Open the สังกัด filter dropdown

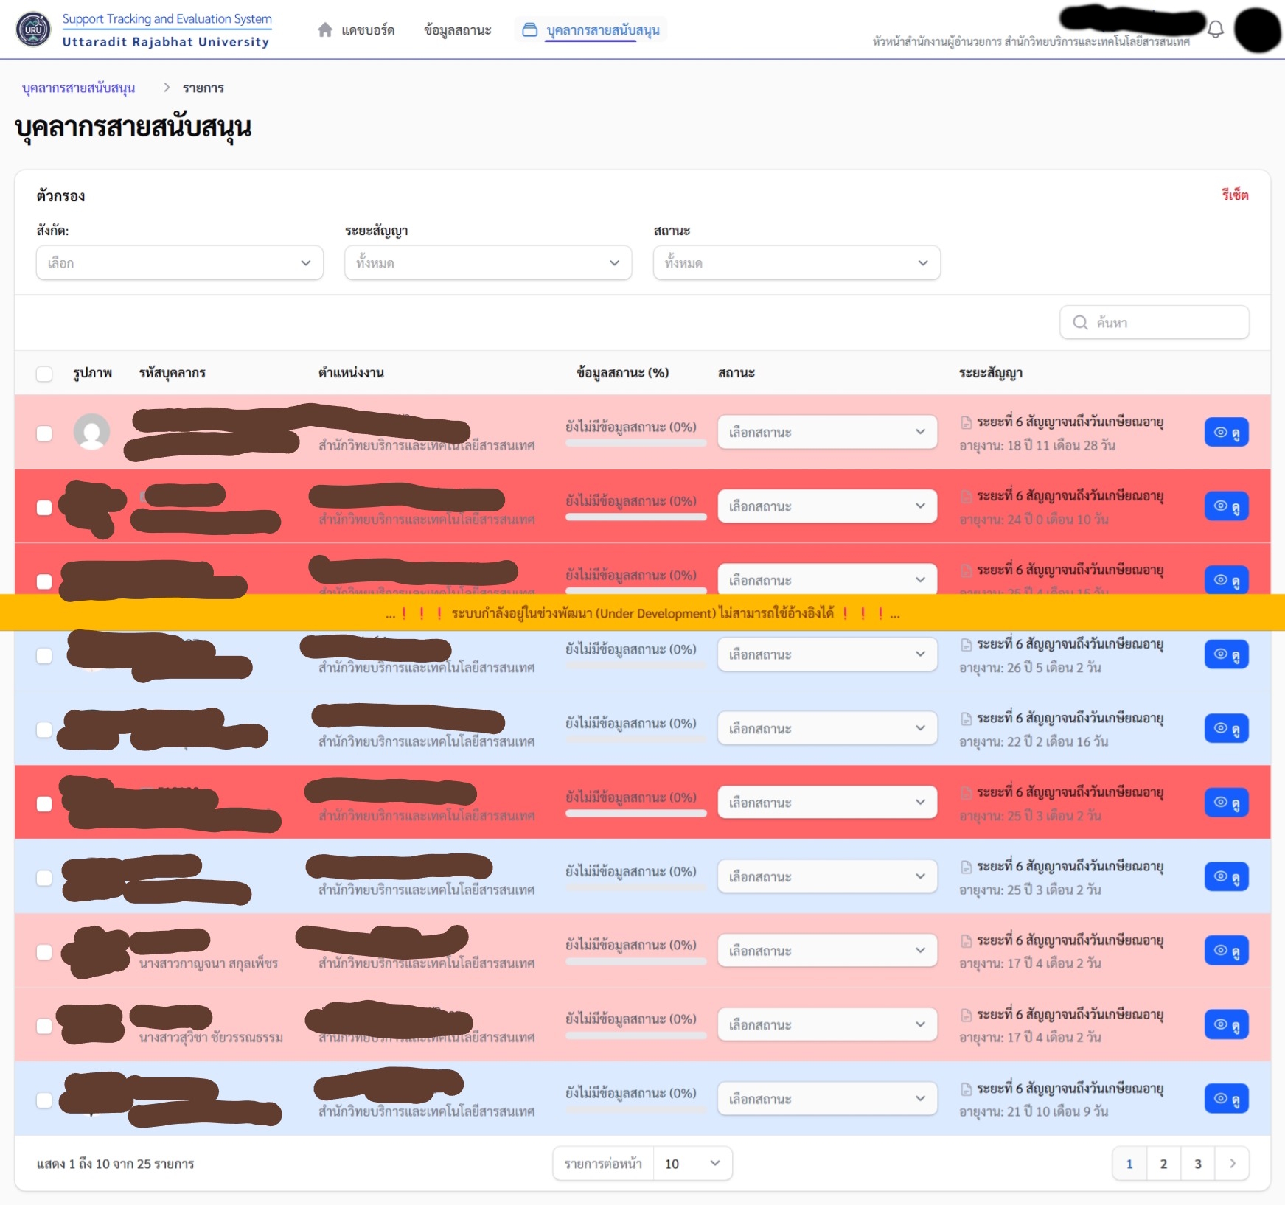(x=179, y=263)
